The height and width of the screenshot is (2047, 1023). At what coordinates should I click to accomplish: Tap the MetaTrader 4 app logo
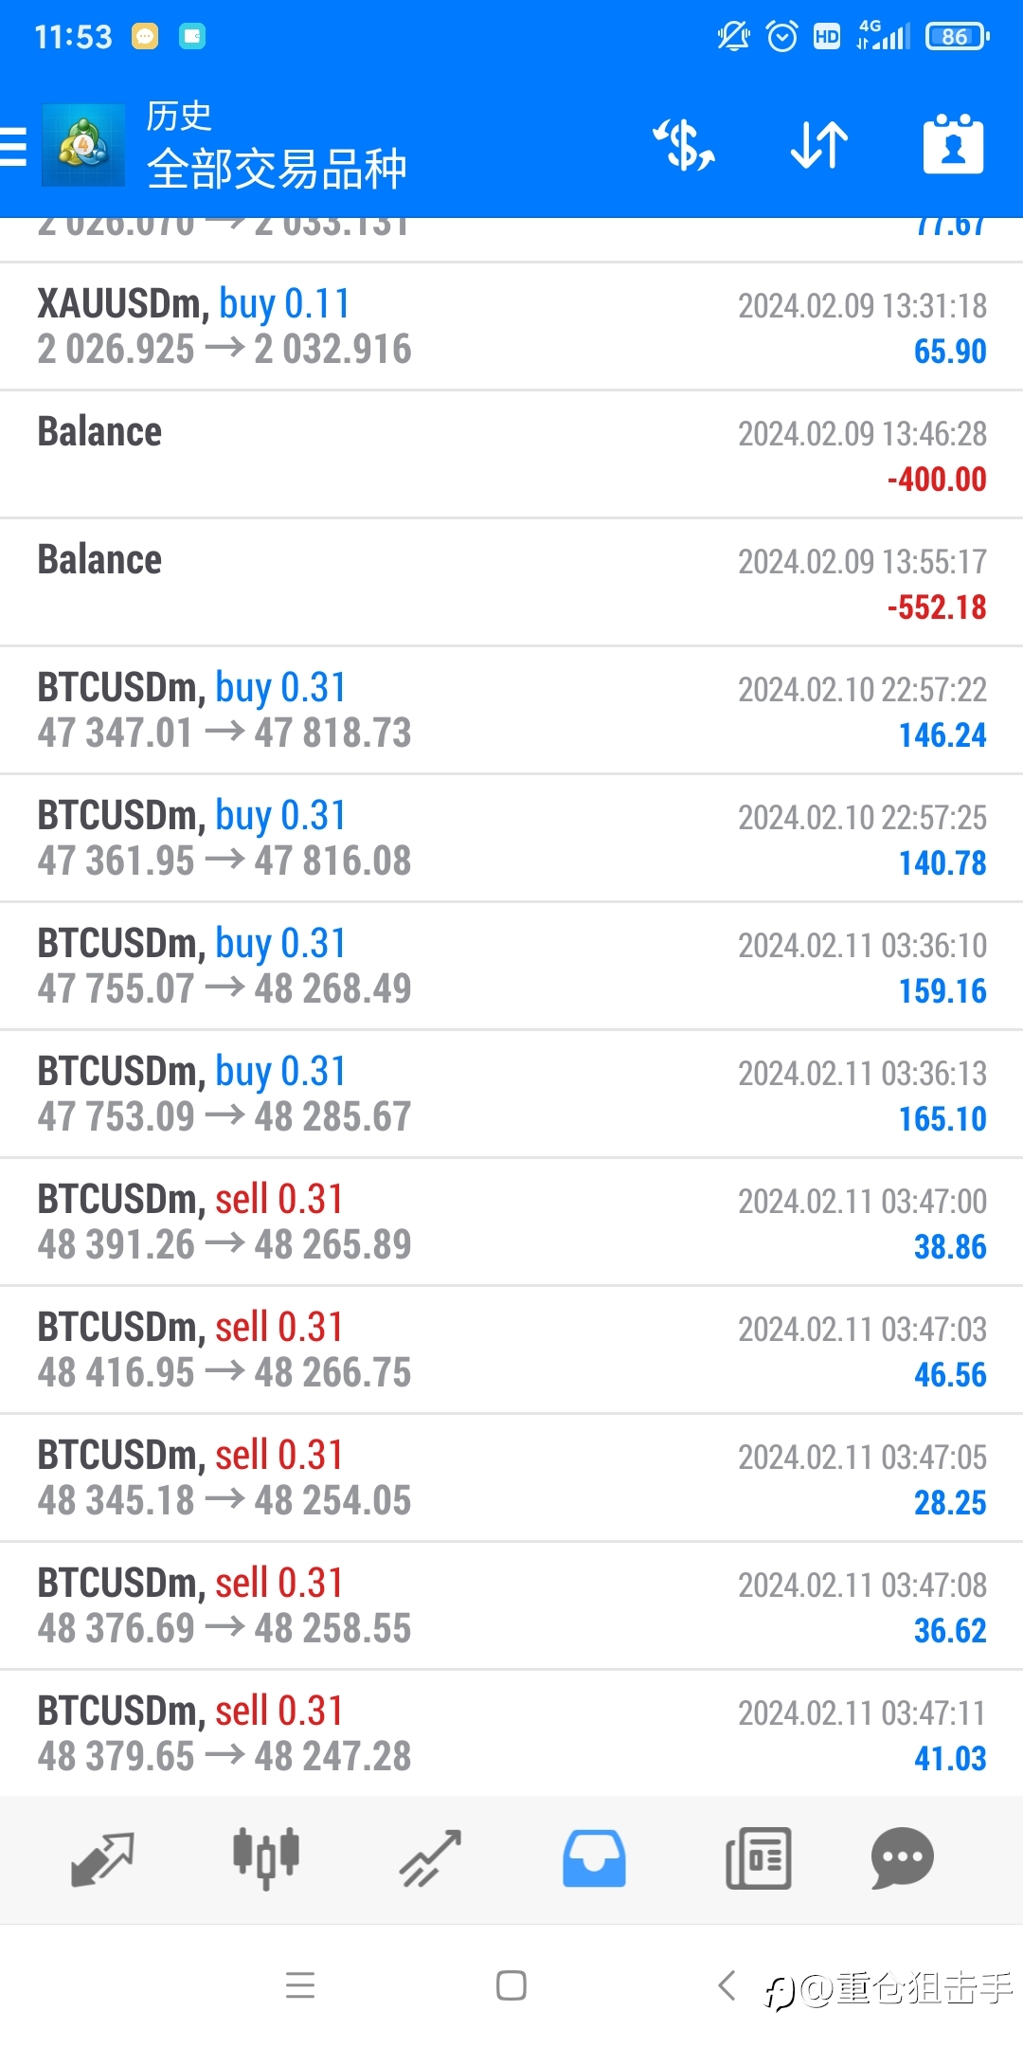click(83, 145)
